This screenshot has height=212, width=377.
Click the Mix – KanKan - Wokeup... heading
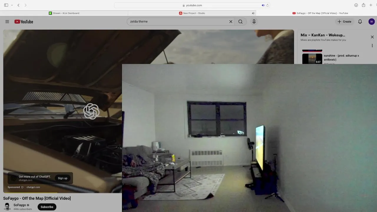coord(323,35)
